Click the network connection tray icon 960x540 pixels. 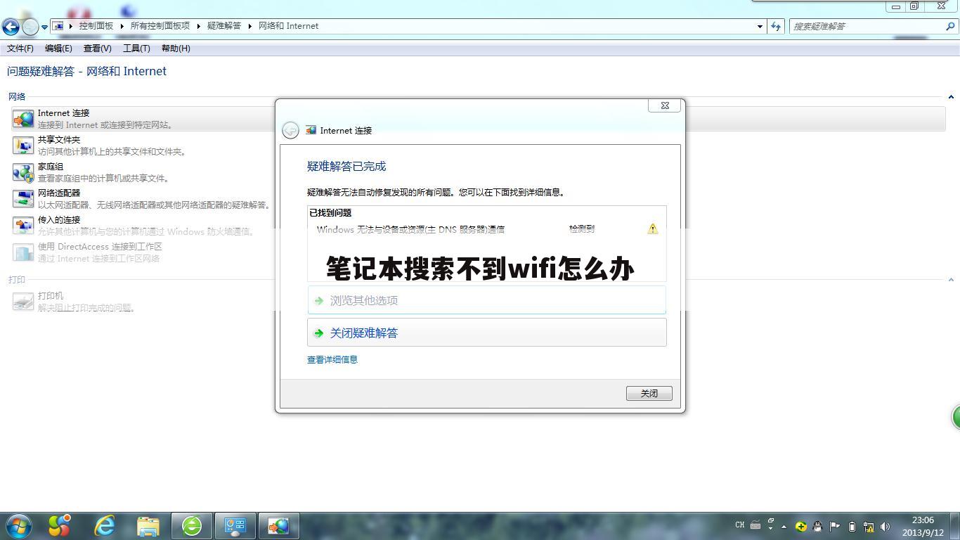[x=869, y=526]
